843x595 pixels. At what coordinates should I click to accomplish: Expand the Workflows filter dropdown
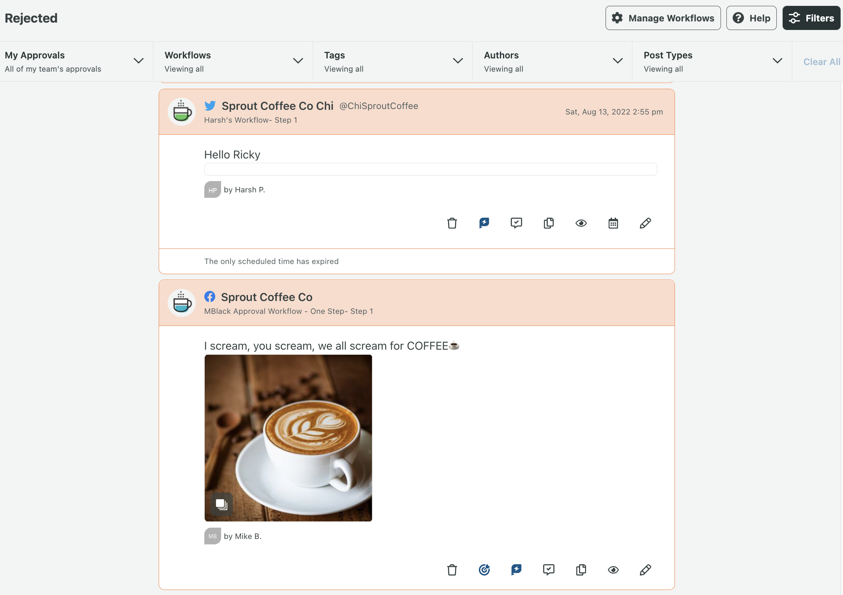tap(233, 62)
